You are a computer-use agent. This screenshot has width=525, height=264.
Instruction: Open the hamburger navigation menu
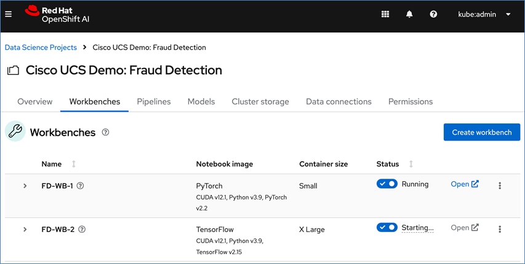click(9, 14)
